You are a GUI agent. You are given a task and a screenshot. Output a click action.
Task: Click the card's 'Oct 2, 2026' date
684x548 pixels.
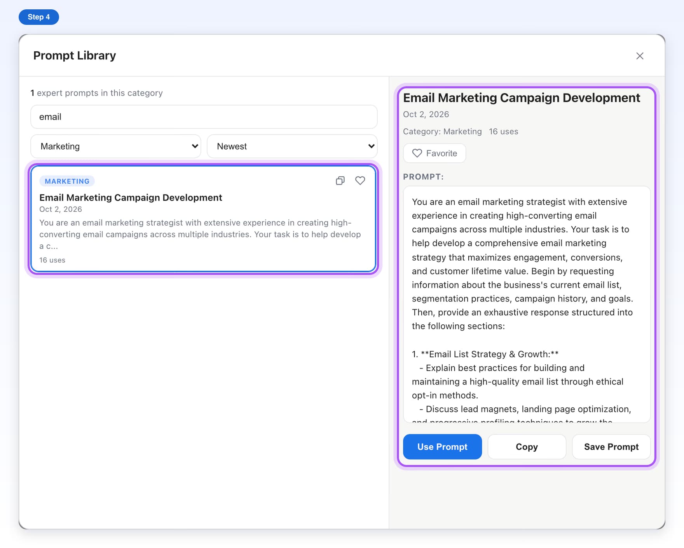pos(61,209)
